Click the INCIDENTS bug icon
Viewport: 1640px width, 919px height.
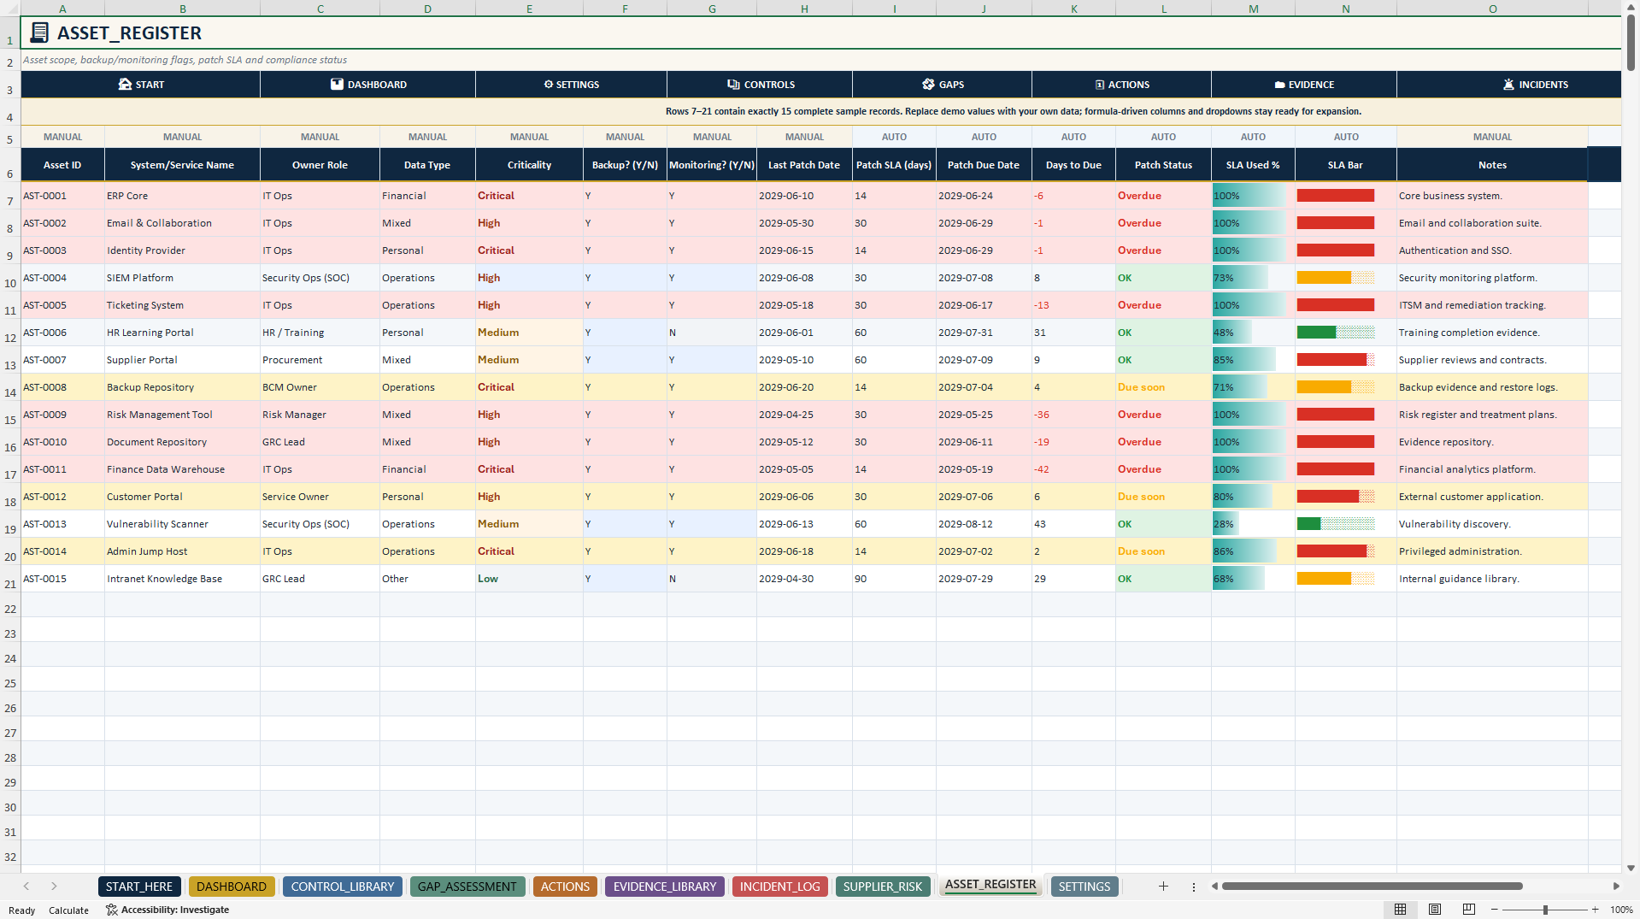tap(1508, 85)
